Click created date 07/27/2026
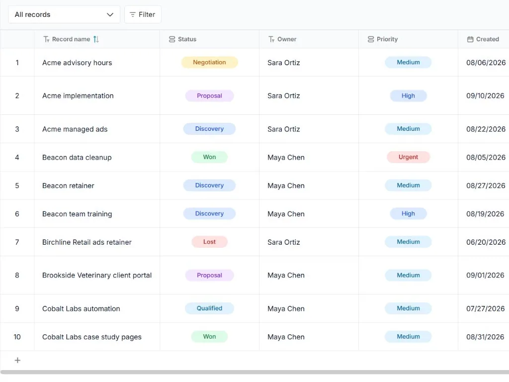 [x=486, y=309]
